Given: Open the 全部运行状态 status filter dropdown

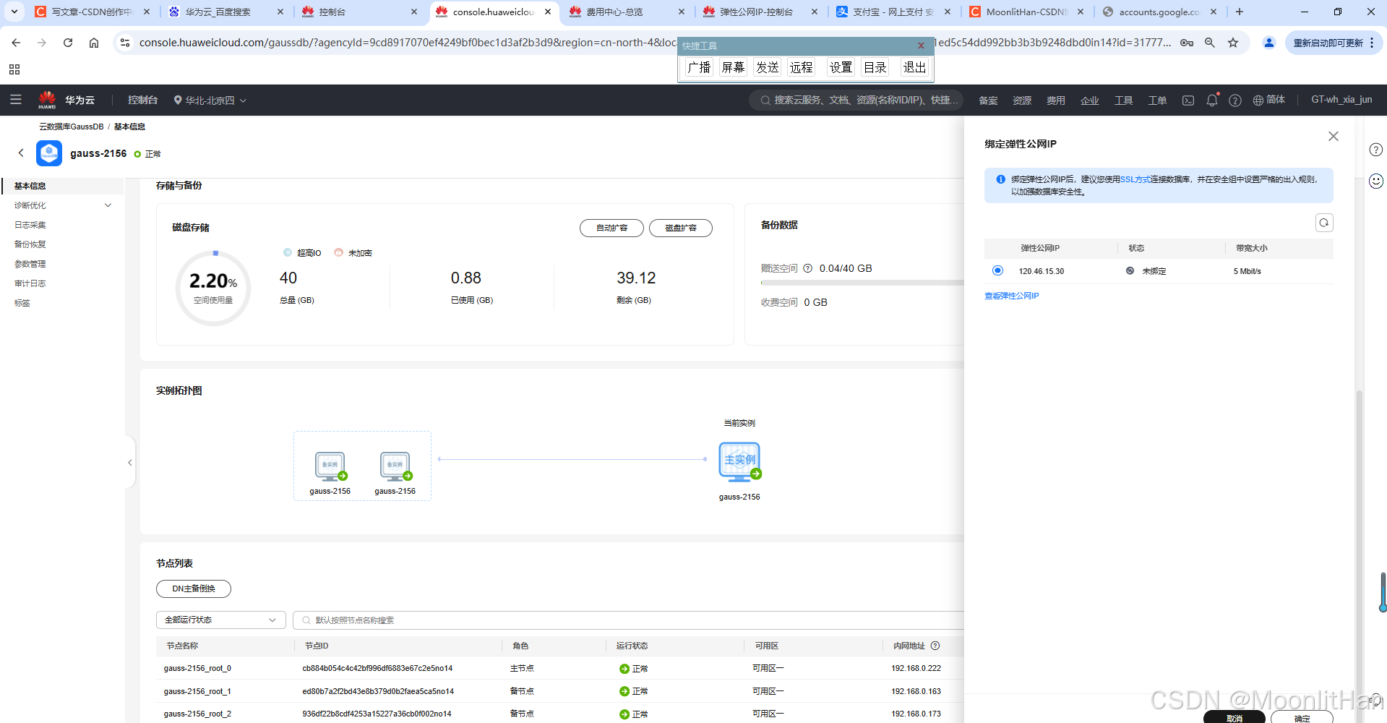Looking at the screenshot, I should [x=220, y=620].
